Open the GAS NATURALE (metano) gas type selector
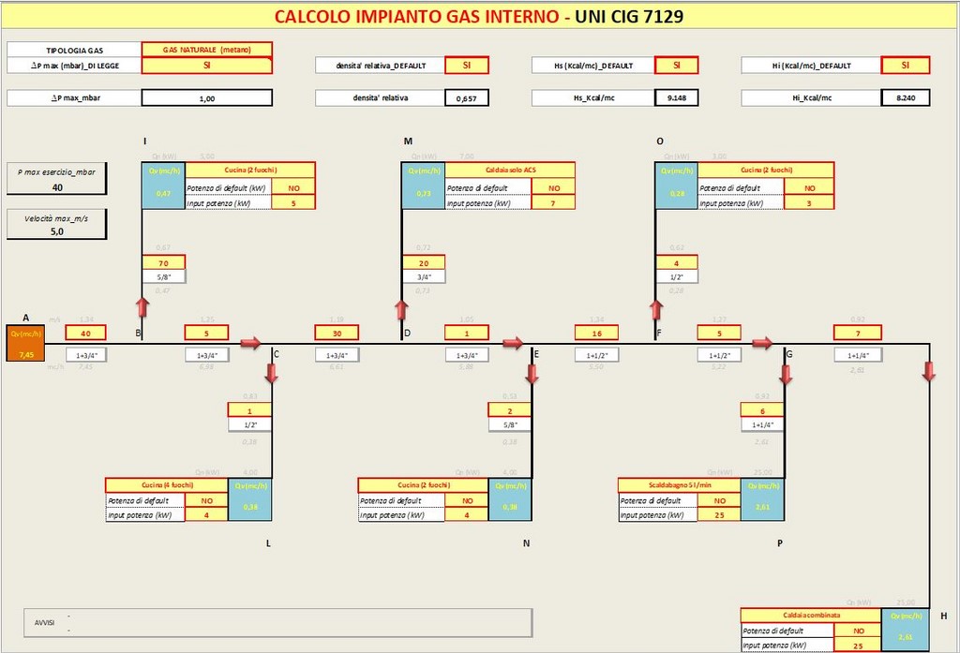The width and height of the screenshot is (960, 653). click(206, 50)
